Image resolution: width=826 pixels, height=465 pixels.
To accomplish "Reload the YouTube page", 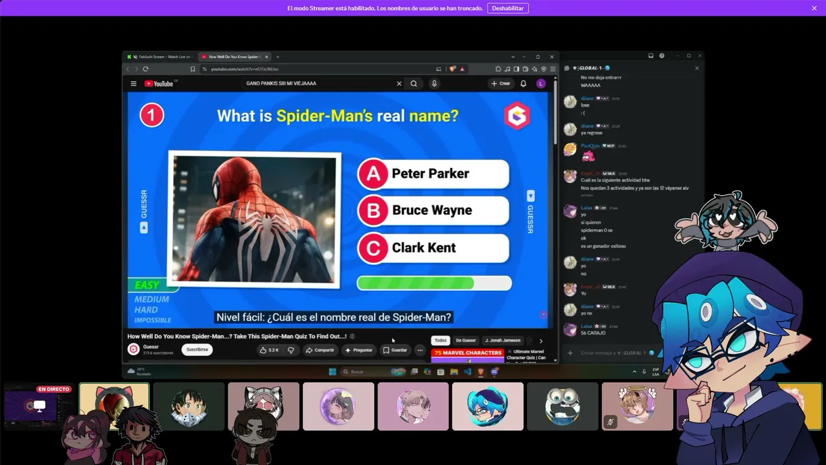I will [145, 69].
